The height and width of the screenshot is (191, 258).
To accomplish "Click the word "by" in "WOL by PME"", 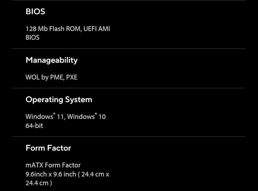I will point(45,77).
